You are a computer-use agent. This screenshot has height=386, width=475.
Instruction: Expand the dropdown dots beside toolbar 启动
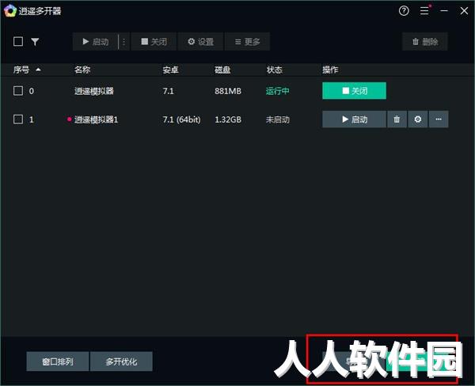point(124,41)
